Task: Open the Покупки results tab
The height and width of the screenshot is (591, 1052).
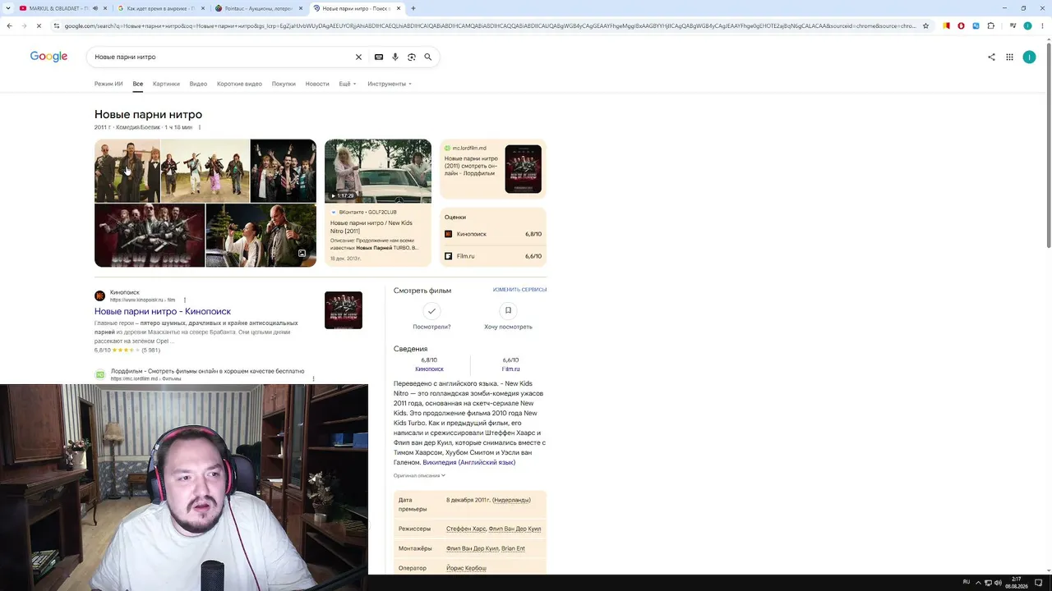Action: click(x=284, y=84)
